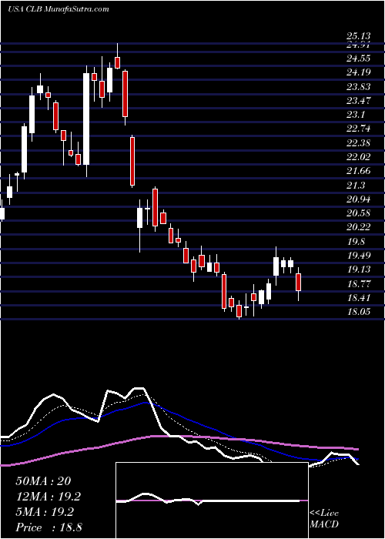Select the 23.47 price axis label
Image resolution: width=385 pixels, height=539 pixels.
tap(358, 101)
